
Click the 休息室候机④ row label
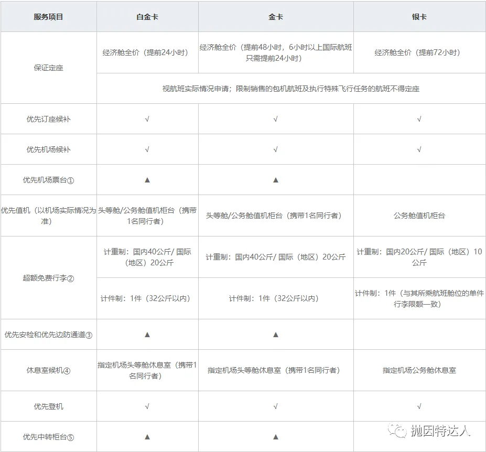(x=48, y=371)
